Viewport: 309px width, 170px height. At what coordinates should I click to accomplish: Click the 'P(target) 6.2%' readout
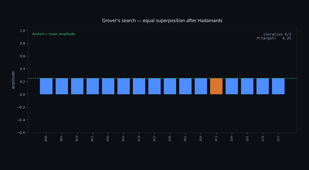(274, 38)
